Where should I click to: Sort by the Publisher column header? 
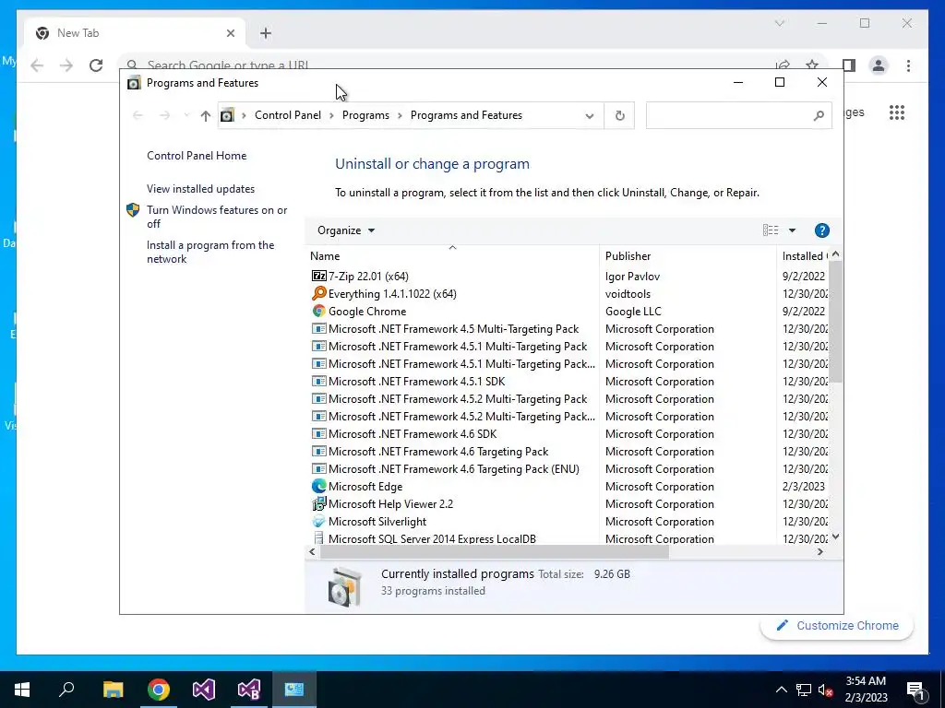tap(688, 255)
